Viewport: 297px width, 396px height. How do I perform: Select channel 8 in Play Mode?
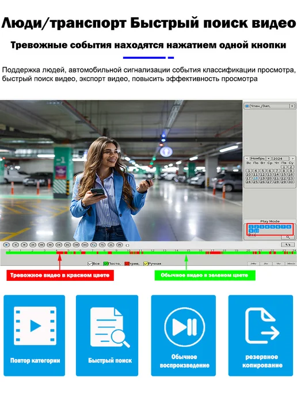pos(289,227)
